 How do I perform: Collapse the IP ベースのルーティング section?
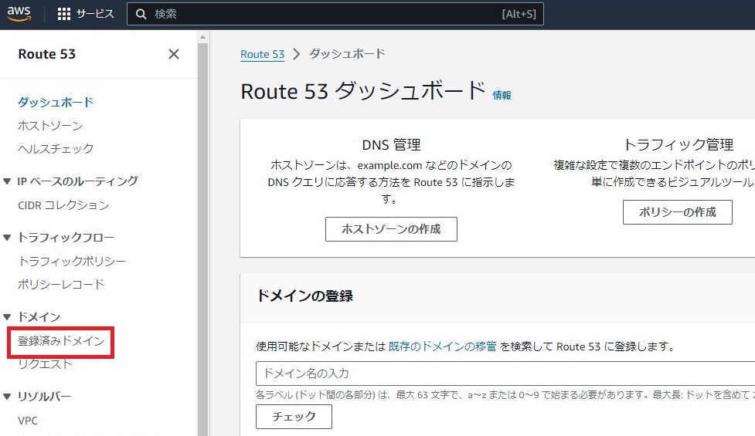pyautogui.click(x=7, y=181)
